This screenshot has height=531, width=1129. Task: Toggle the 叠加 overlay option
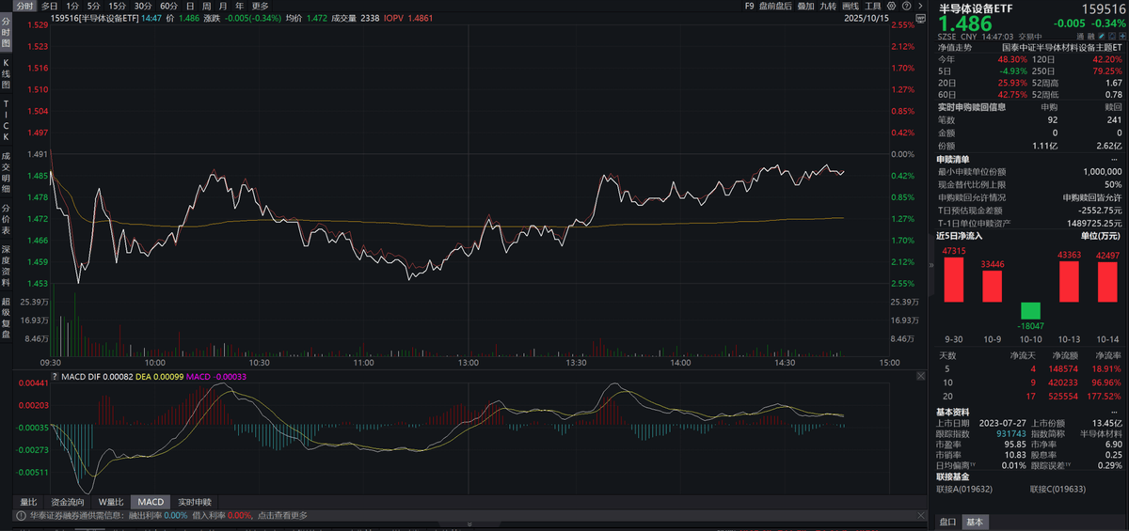(x=804, y=6)
